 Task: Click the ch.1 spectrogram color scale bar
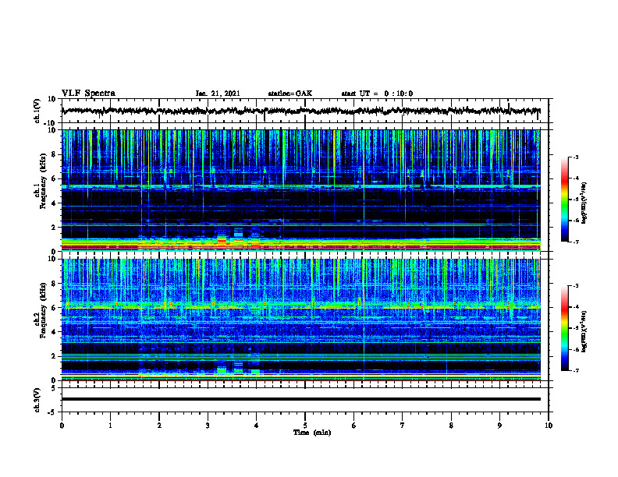click(564, 200)
